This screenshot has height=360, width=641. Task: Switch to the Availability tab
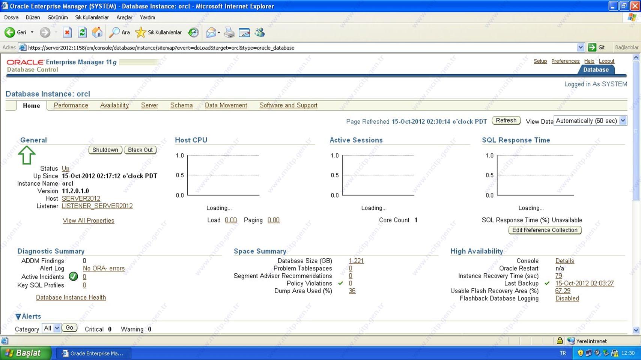click(x=114, y=105)
